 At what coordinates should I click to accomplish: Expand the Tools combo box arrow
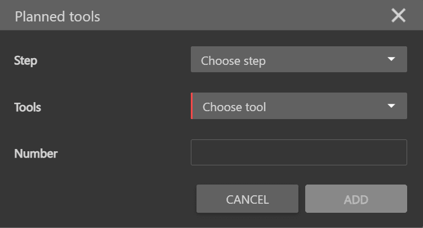click(390, 106)
